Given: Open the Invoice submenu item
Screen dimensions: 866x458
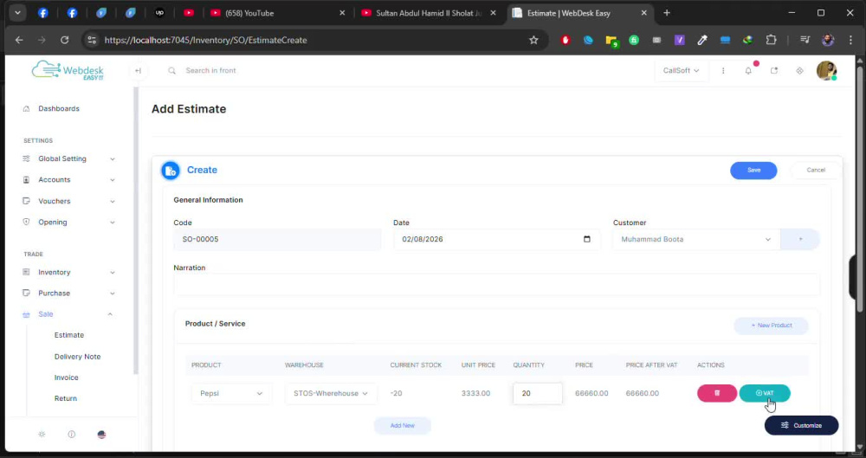Looking at the screenshot, I should coord(67,377).
